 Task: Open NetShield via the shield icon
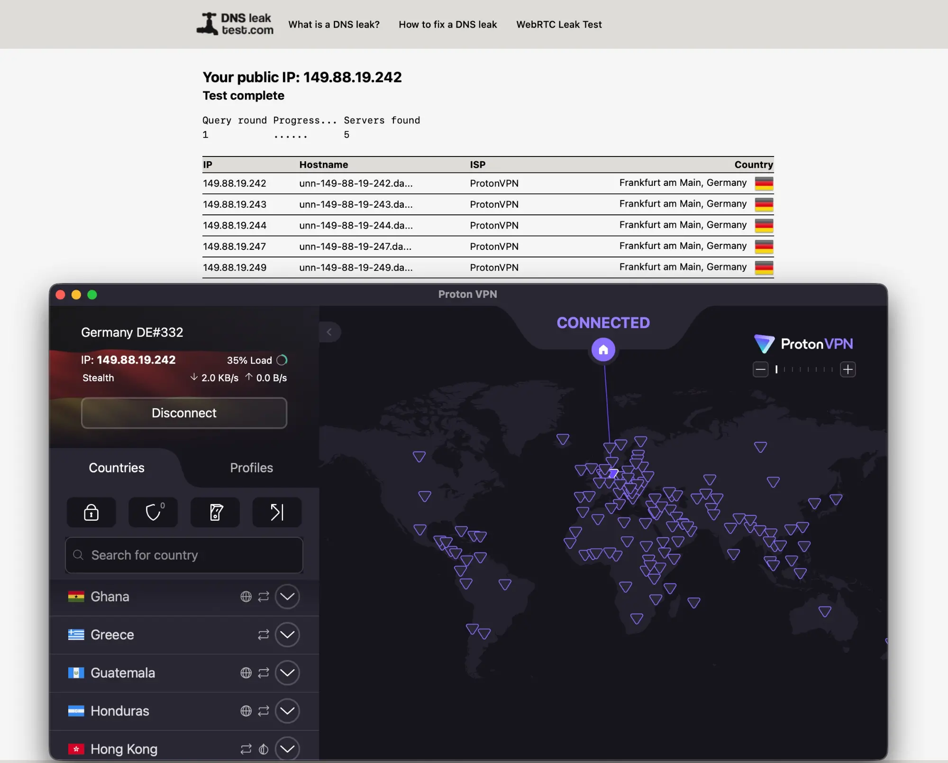(x=153, y=513)
